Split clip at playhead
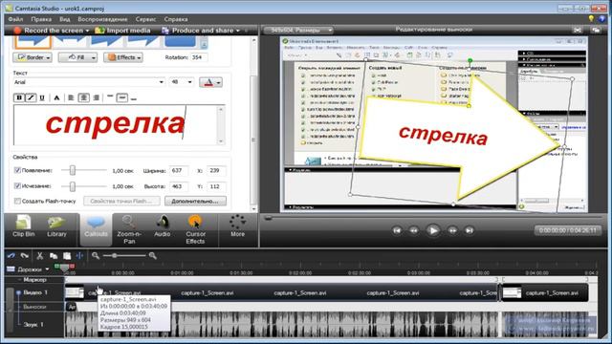 79,256
